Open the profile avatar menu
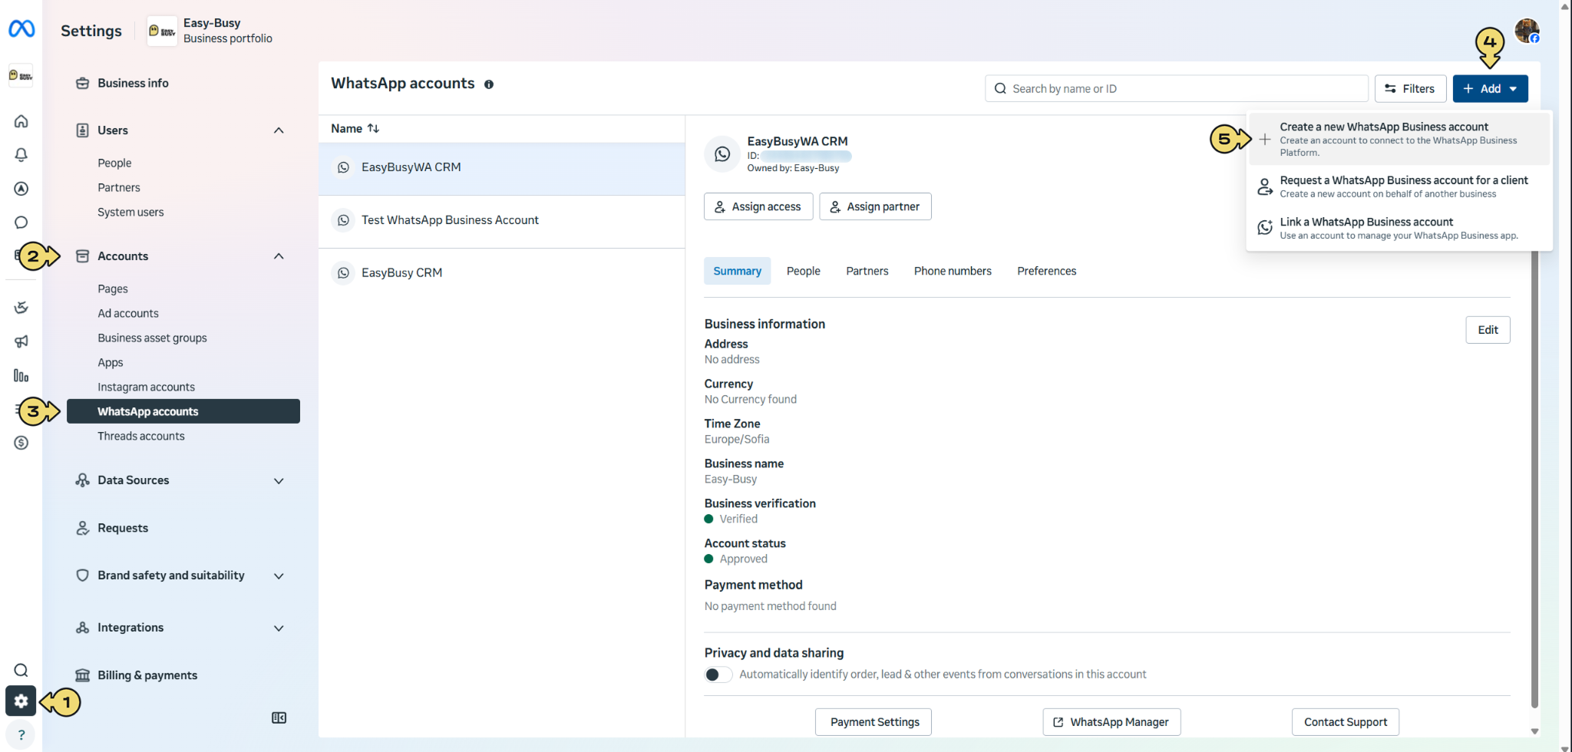Image resolution: width=1572 pixels, height=752 pixels. point(1527,31)
